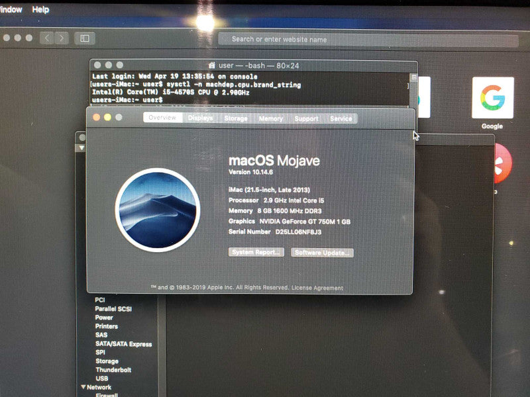Select SPI in System Report sidebar
This screenshot has width=530, height=397.
pos(100,353)
